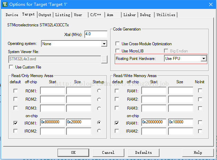Click the ROM2 Size field
217x160 pixels.
(x=79, y=99)
